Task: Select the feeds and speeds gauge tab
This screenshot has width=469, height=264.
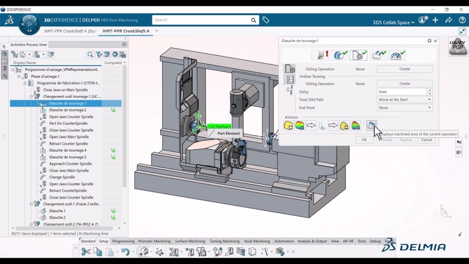Action: coord(397,55)
